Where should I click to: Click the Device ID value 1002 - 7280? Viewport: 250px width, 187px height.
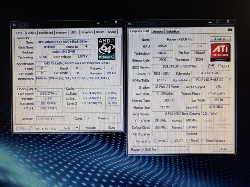tap(161, 73)
